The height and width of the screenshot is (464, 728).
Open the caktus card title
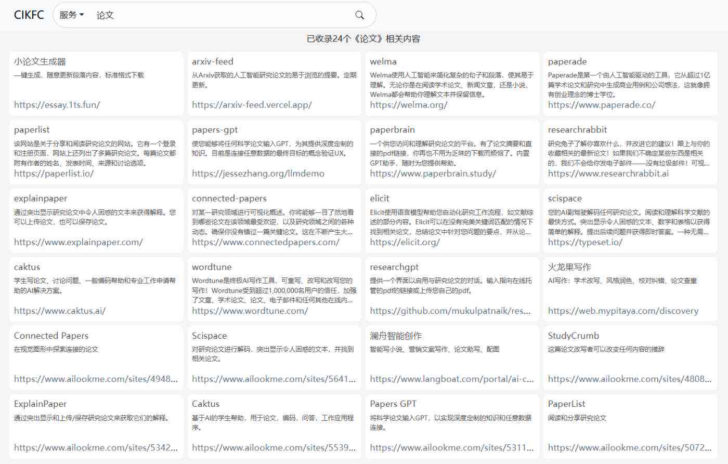coord(27,267)
